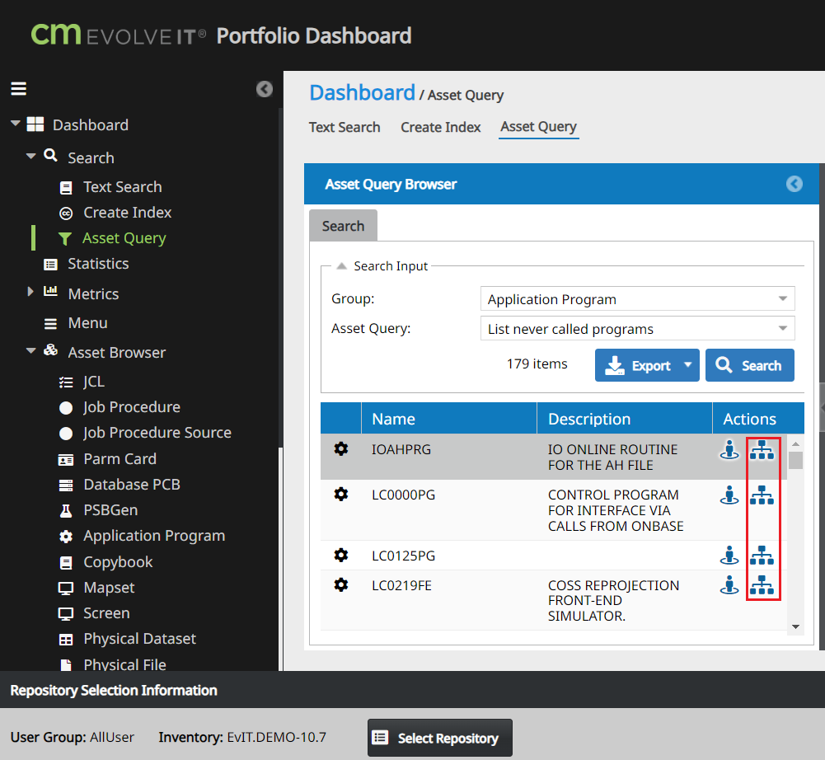The height and width of the screenshot is (760, 825).
Task: Switch to the Create Index tab
Action: (440, 128)
